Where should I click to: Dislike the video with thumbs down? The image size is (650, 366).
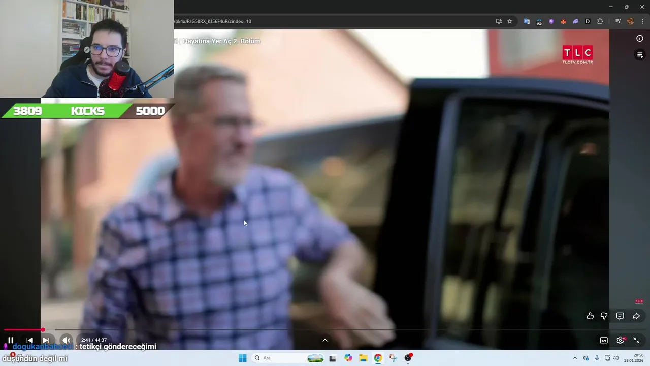pos(604,316)
